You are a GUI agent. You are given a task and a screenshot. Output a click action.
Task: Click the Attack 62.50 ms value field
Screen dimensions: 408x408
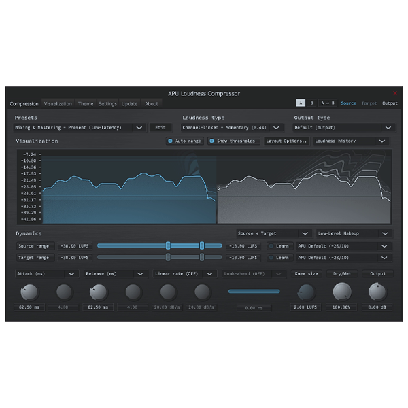29,307
